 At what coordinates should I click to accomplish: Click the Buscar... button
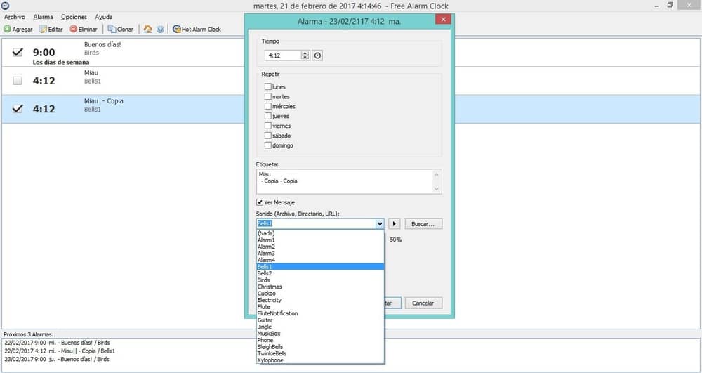[x=423, y=224]
